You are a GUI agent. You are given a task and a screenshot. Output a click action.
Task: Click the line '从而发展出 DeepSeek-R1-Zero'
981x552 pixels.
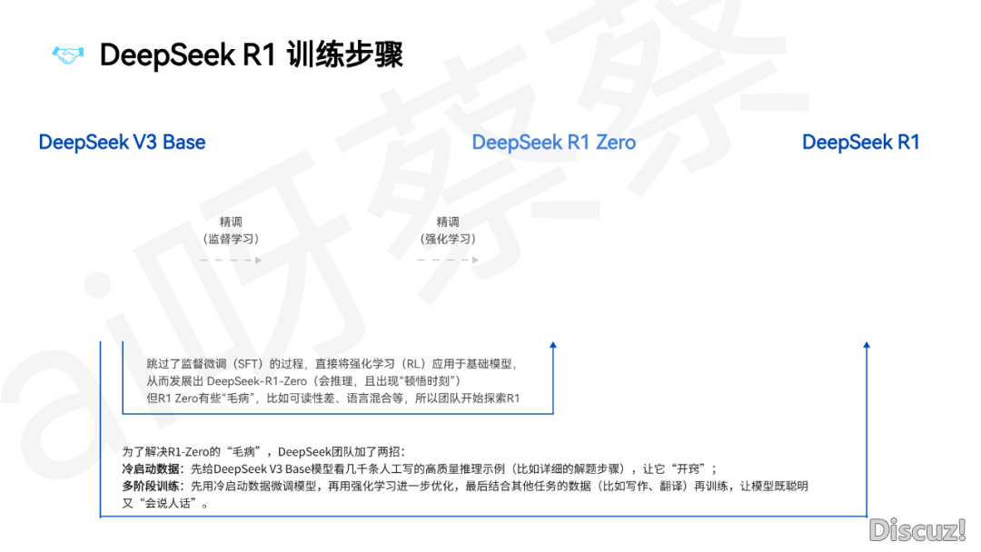(303, 381)
